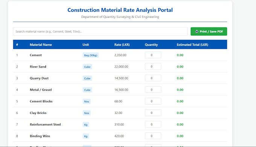The width and height of the screenshot is (256, 147).
Task: Select the Quarry Dust material name
Action: coord(39,78)
